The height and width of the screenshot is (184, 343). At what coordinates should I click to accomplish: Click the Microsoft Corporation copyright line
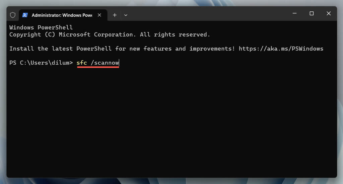[x=110, y=34]
